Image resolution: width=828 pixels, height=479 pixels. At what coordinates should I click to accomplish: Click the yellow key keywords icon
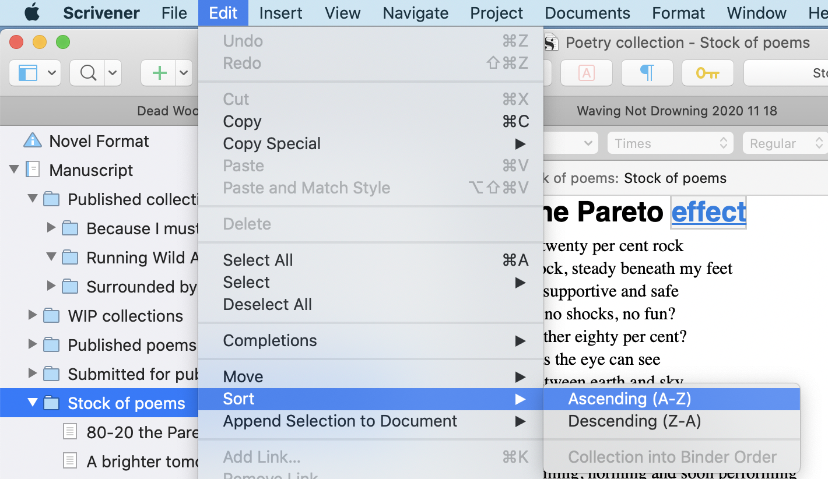(x=708, y=73)
